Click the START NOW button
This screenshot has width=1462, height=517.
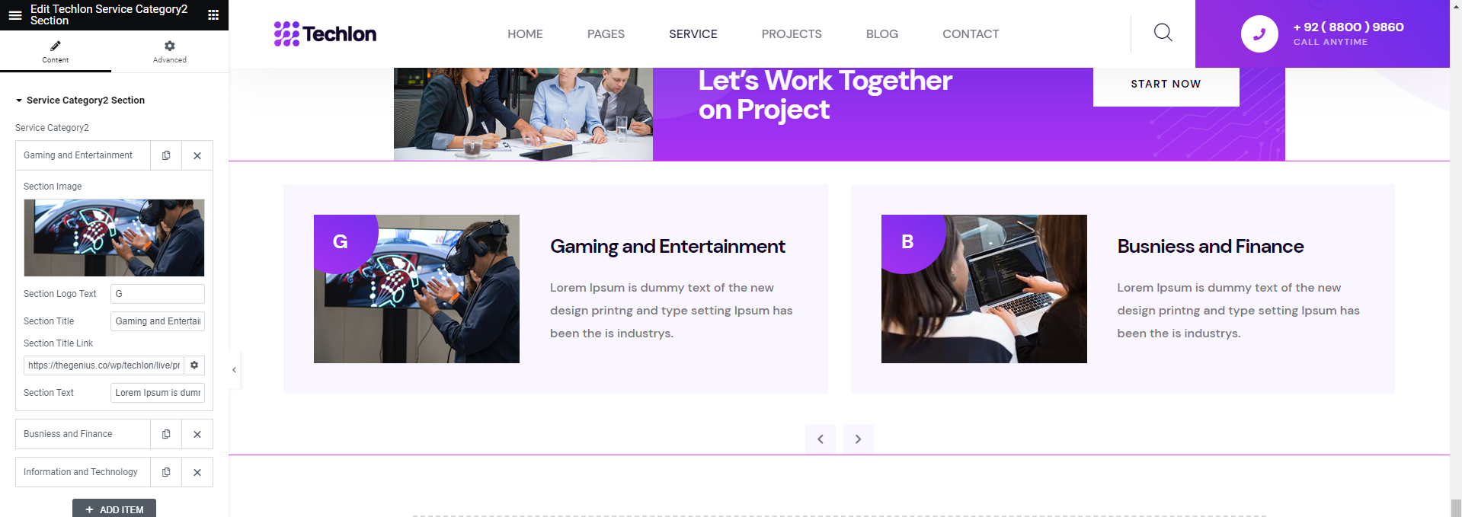(1166, 84)
